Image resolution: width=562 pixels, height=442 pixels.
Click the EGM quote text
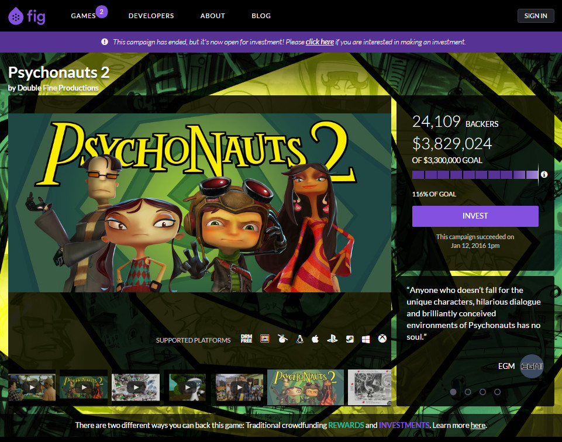pyautogui.click(x=473, y=313)
